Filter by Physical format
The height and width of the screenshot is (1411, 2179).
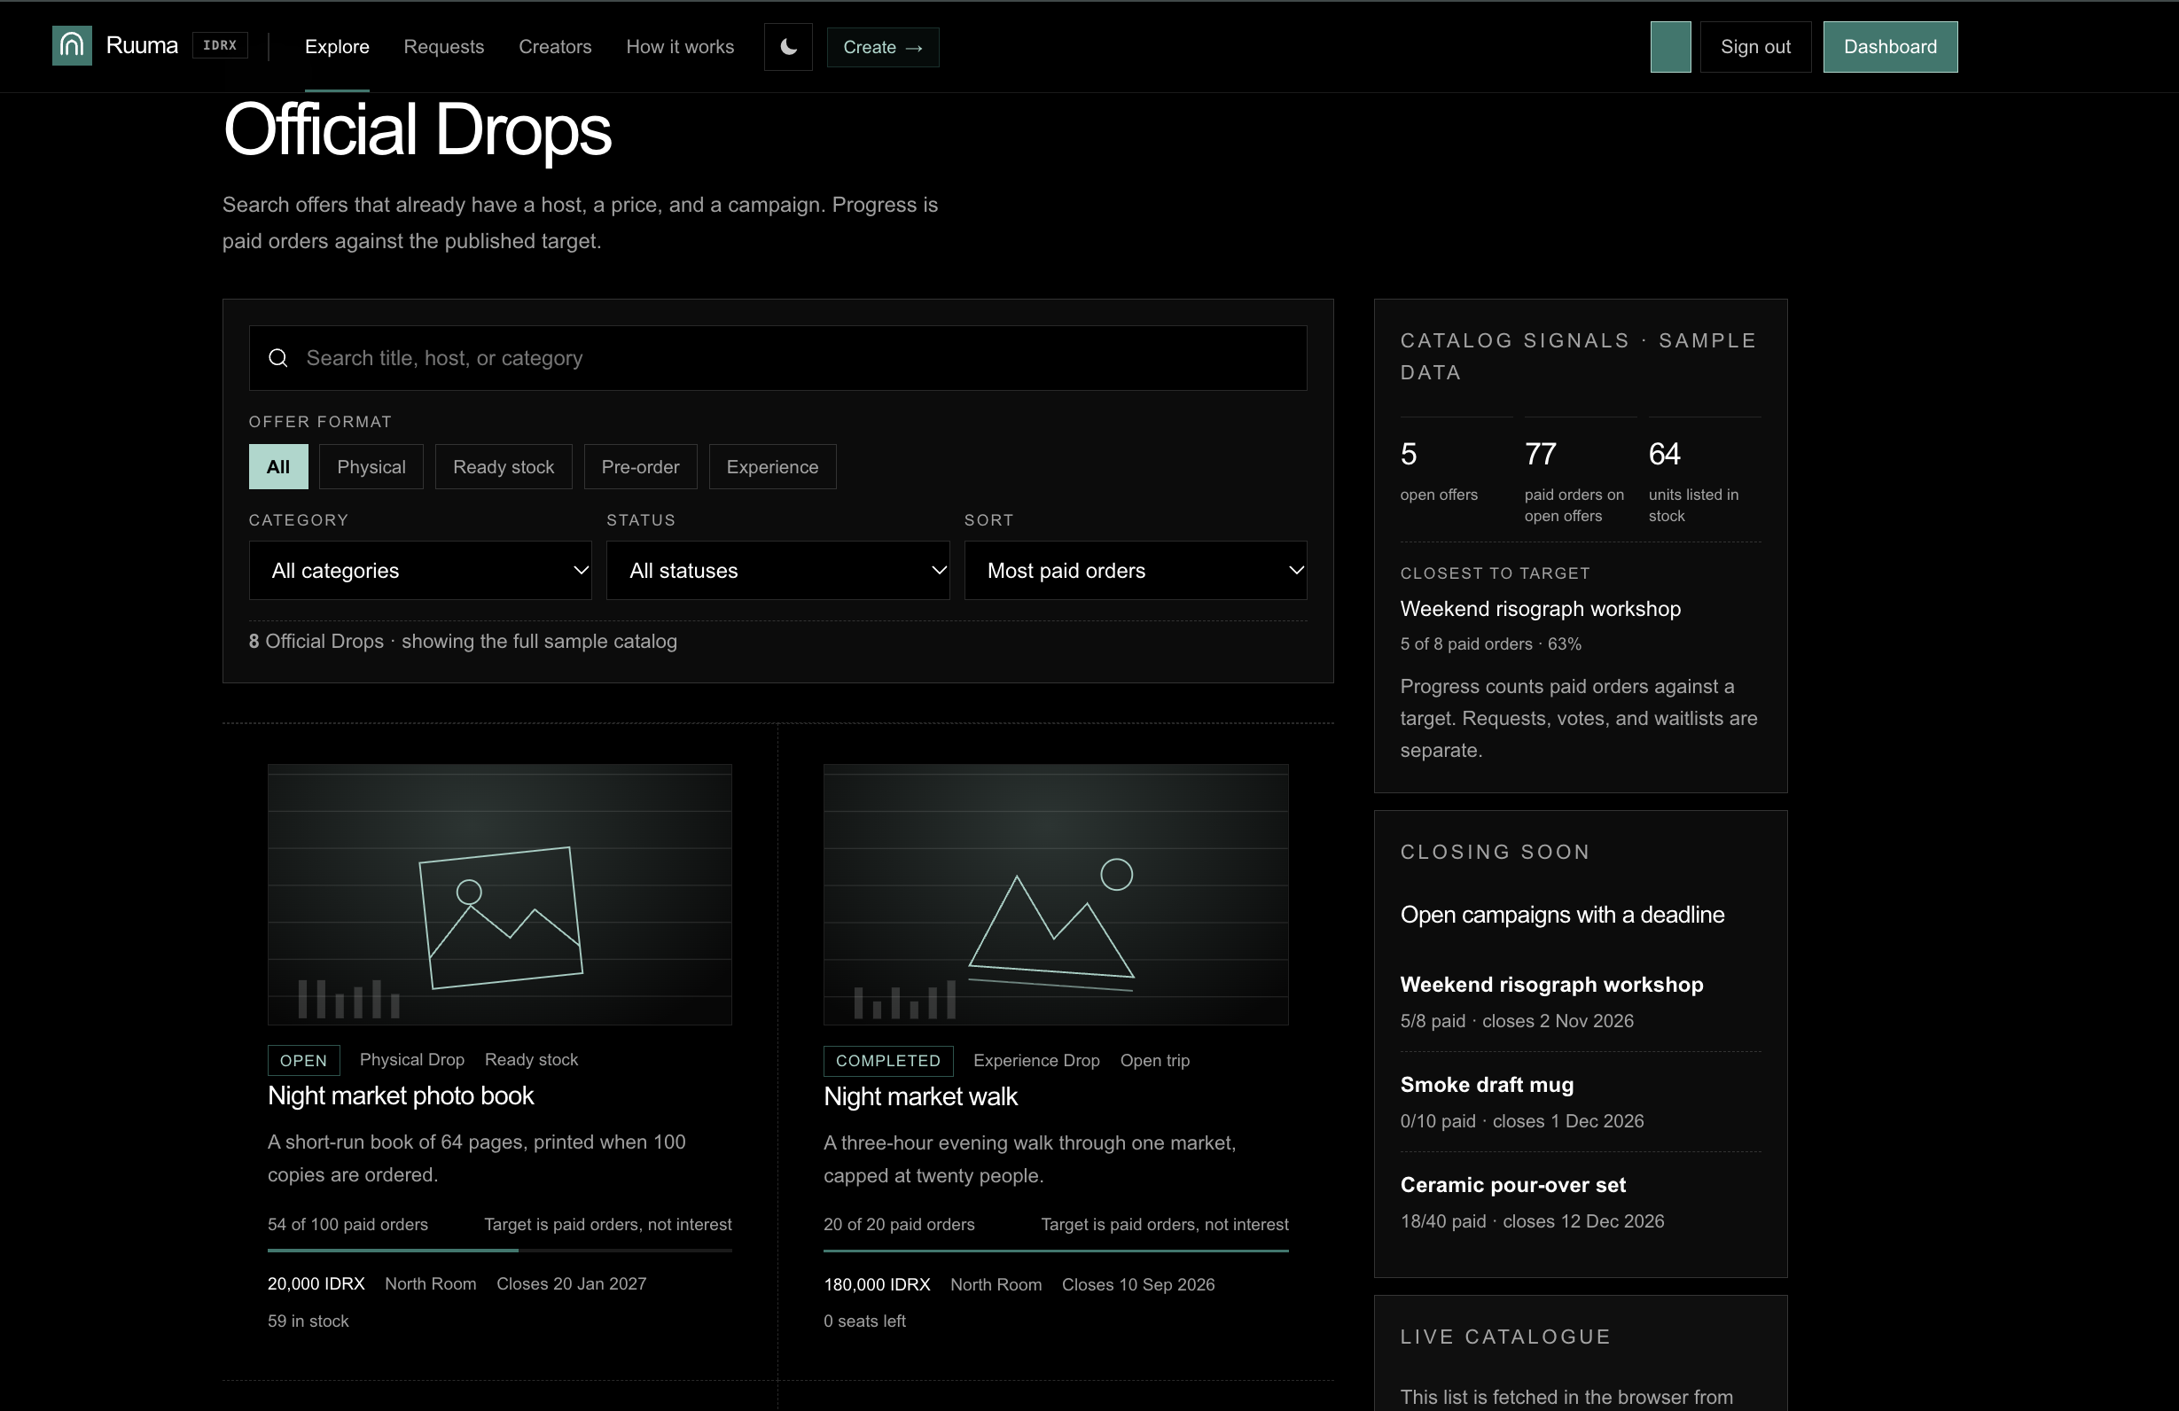pos(371,467)
